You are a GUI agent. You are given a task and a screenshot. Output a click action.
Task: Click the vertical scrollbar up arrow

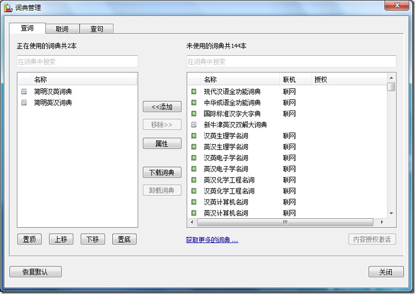[x=391, y=78]
